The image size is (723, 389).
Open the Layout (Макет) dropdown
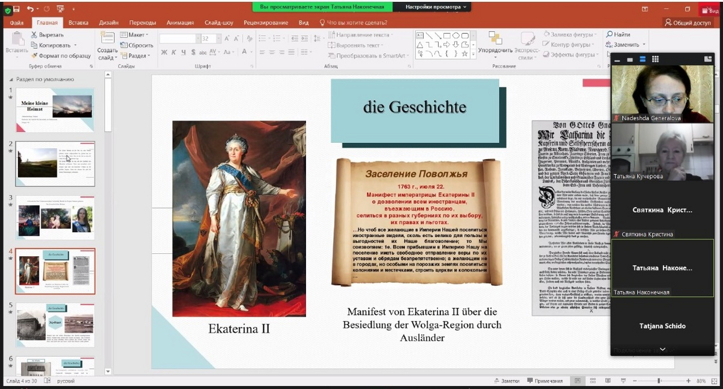point(134,35)
